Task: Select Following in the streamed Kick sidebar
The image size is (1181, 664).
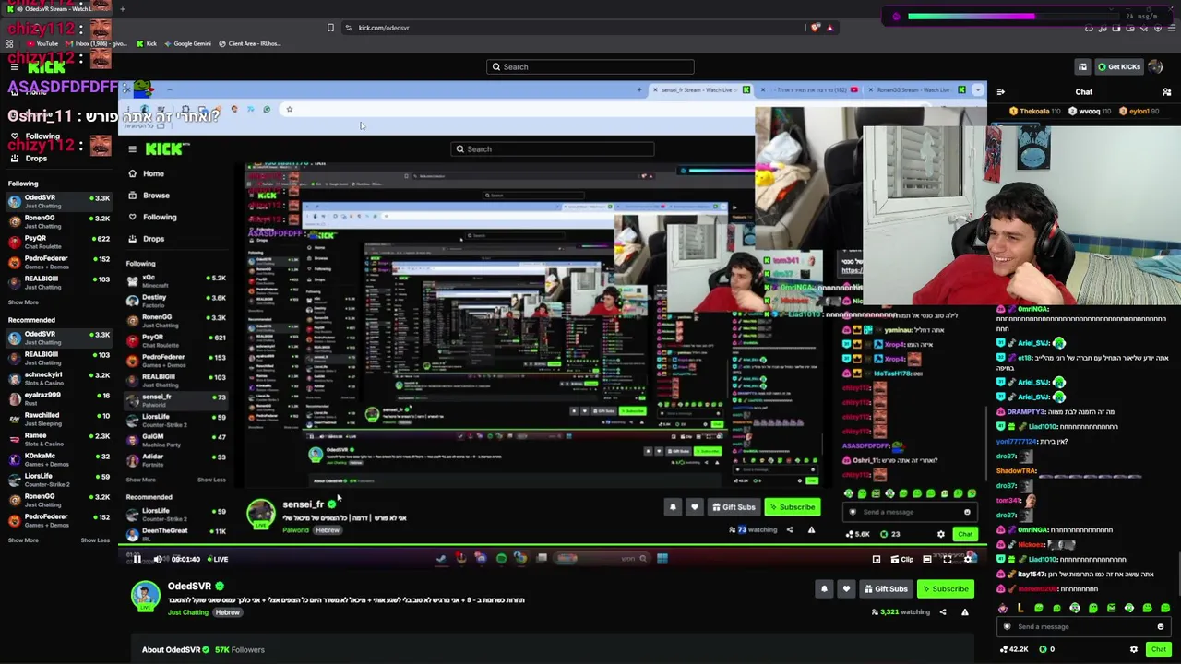Action: [x=152, y=217]
